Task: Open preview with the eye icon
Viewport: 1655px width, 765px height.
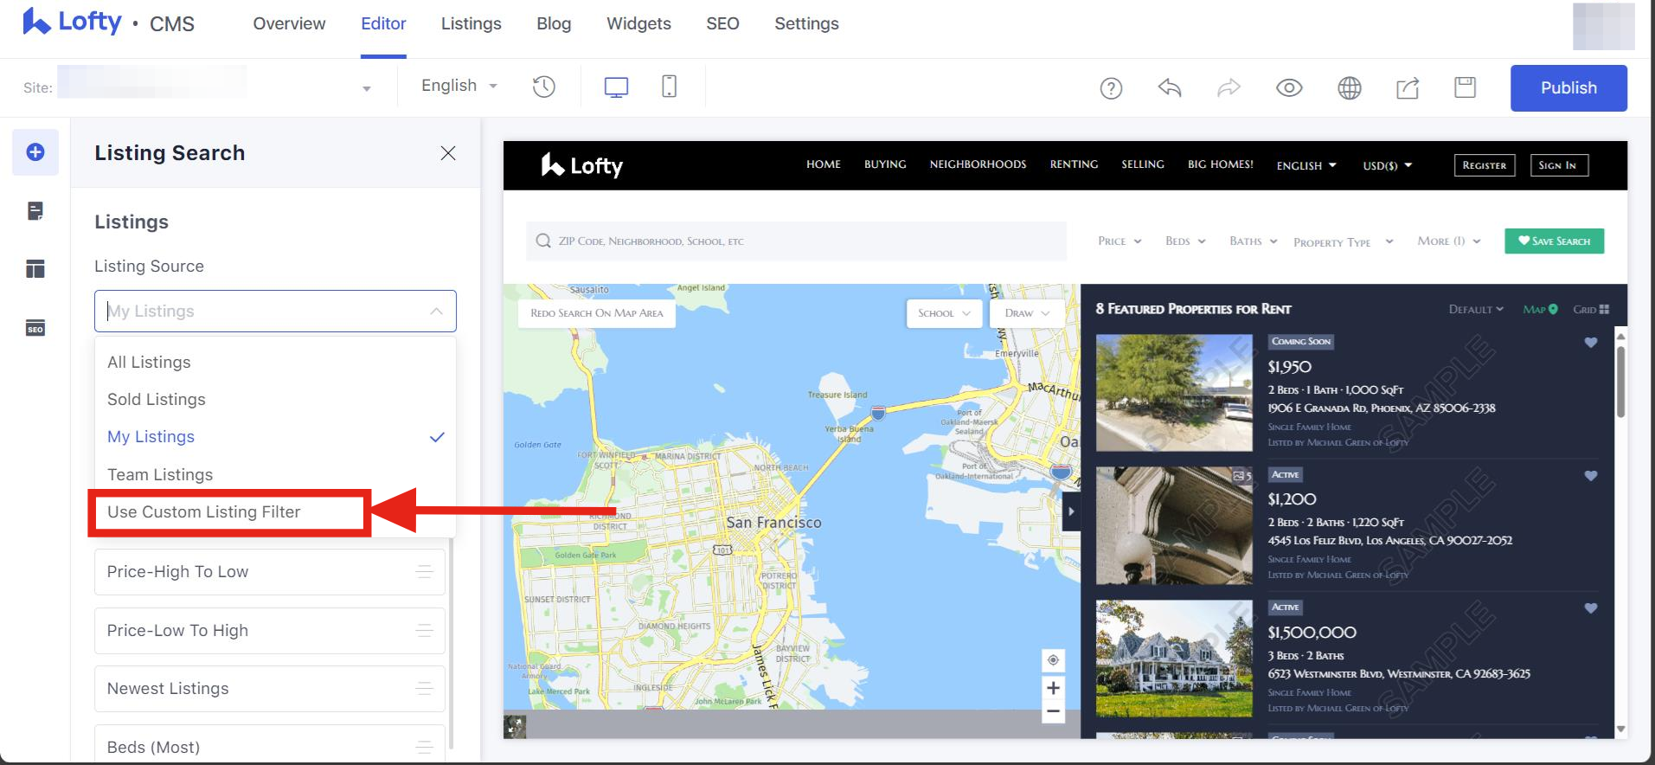Action: (1289, 87)
